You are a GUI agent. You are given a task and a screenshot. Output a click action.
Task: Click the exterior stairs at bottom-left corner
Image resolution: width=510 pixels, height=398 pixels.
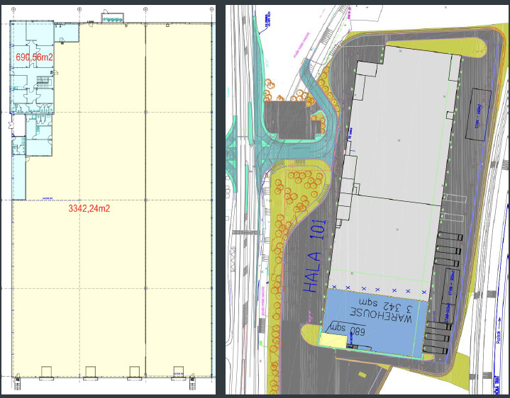click(16, 384)
